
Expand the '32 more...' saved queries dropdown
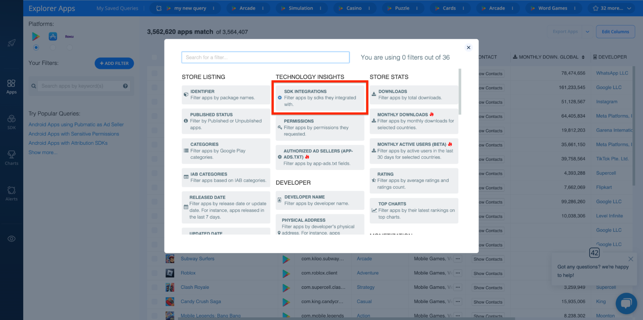[x=611, y=8]
